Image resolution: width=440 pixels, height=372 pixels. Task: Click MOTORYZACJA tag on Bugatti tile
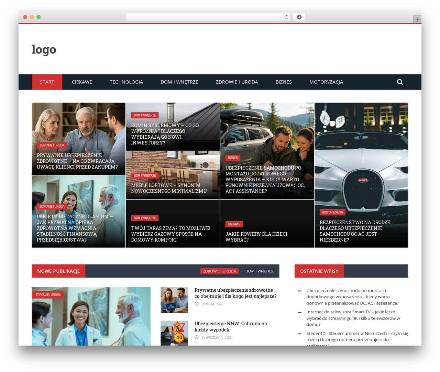pos(332,212)
